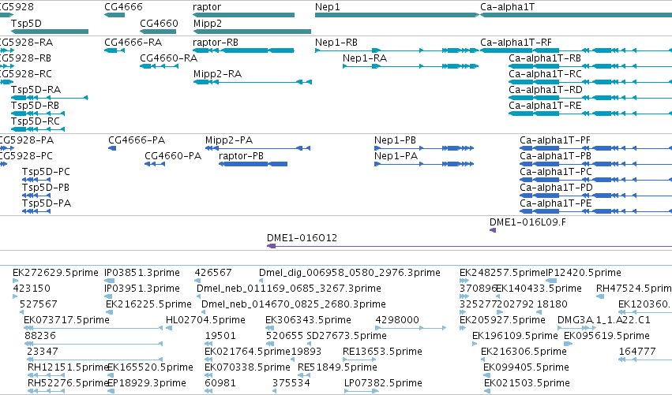Click transcript Tsp5D-RC

(x=38, y=129)
